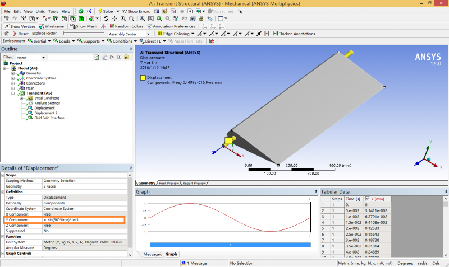449x267 pixels.
Task: Click the Solve toolbar button
Action: pos(104,11)
